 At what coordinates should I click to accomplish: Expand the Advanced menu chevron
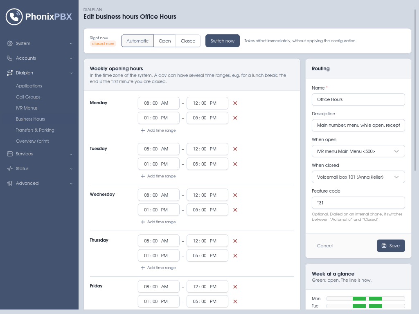point(71,184)
